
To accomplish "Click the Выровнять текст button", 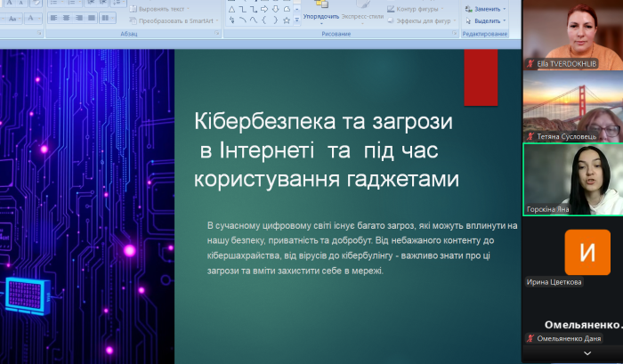I will point(163,8).
